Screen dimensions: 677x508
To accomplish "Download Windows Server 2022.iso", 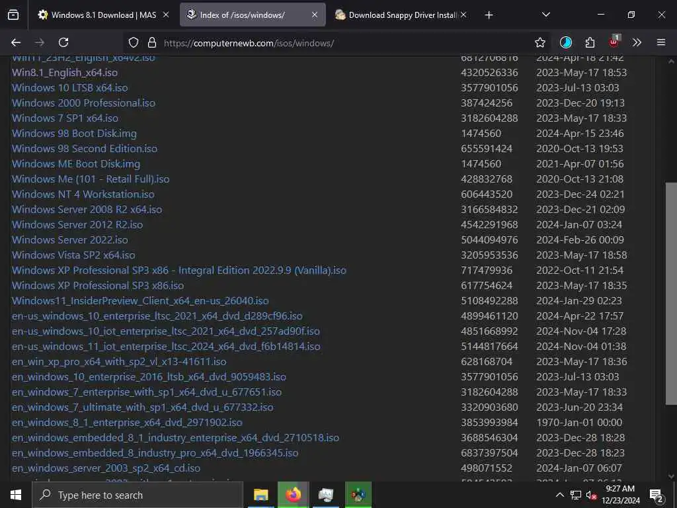I will 70,239.
